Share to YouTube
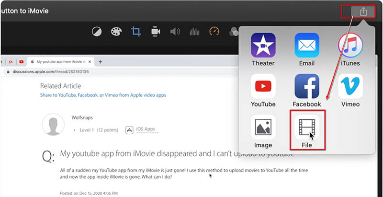Screen dimensions: 383x197 point(263,91)
